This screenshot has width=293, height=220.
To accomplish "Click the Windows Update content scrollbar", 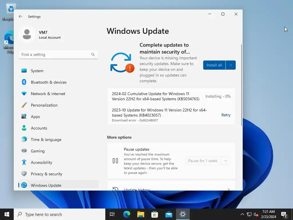I will [x=241, y=85].
